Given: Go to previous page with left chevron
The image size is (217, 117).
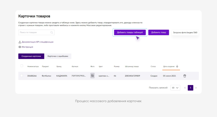Looking at the screenshot, I should pyautogui.click(x=185, y=88).
